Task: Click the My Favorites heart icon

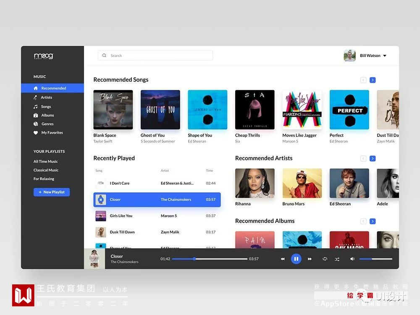Action: (36, 133)
